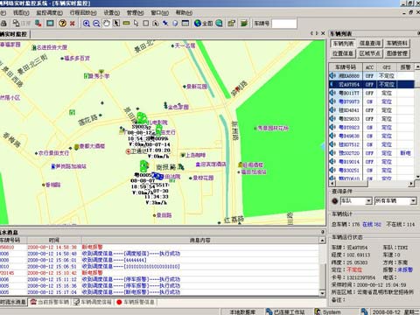The width and height of the screenshot is (420, 315).
Task: Click the computer with red arrow toolbar icon
Action: (x=38, y=23)
